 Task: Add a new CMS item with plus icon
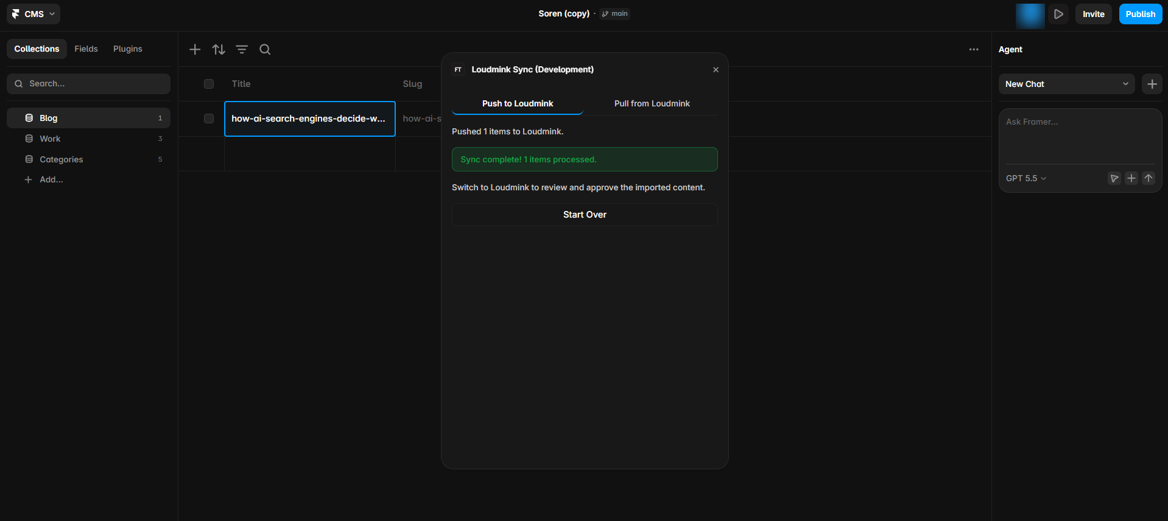tap(195, 49)
